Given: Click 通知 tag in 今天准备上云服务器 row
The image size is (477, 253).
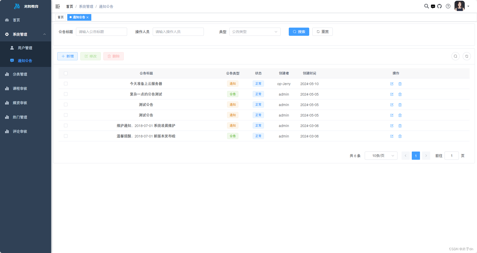Looking at the screenshot, I should tap(233, 84).
